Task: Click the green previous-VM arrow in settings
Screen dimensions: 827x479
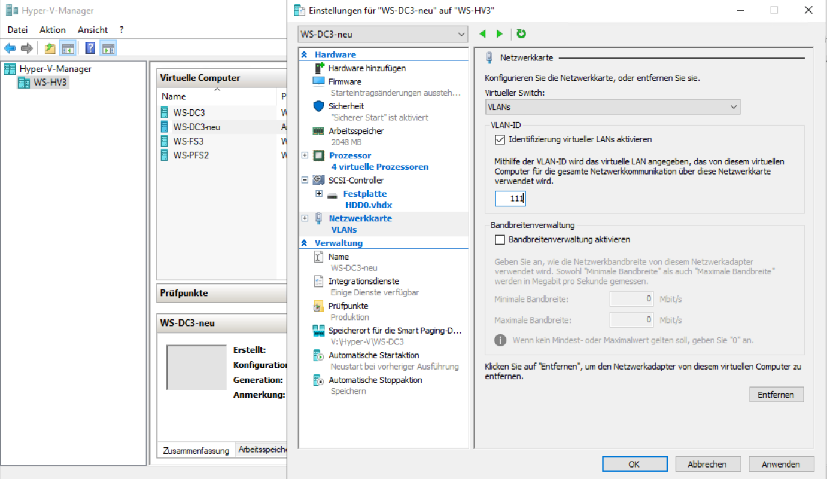Action: click(x=483, y=34)
